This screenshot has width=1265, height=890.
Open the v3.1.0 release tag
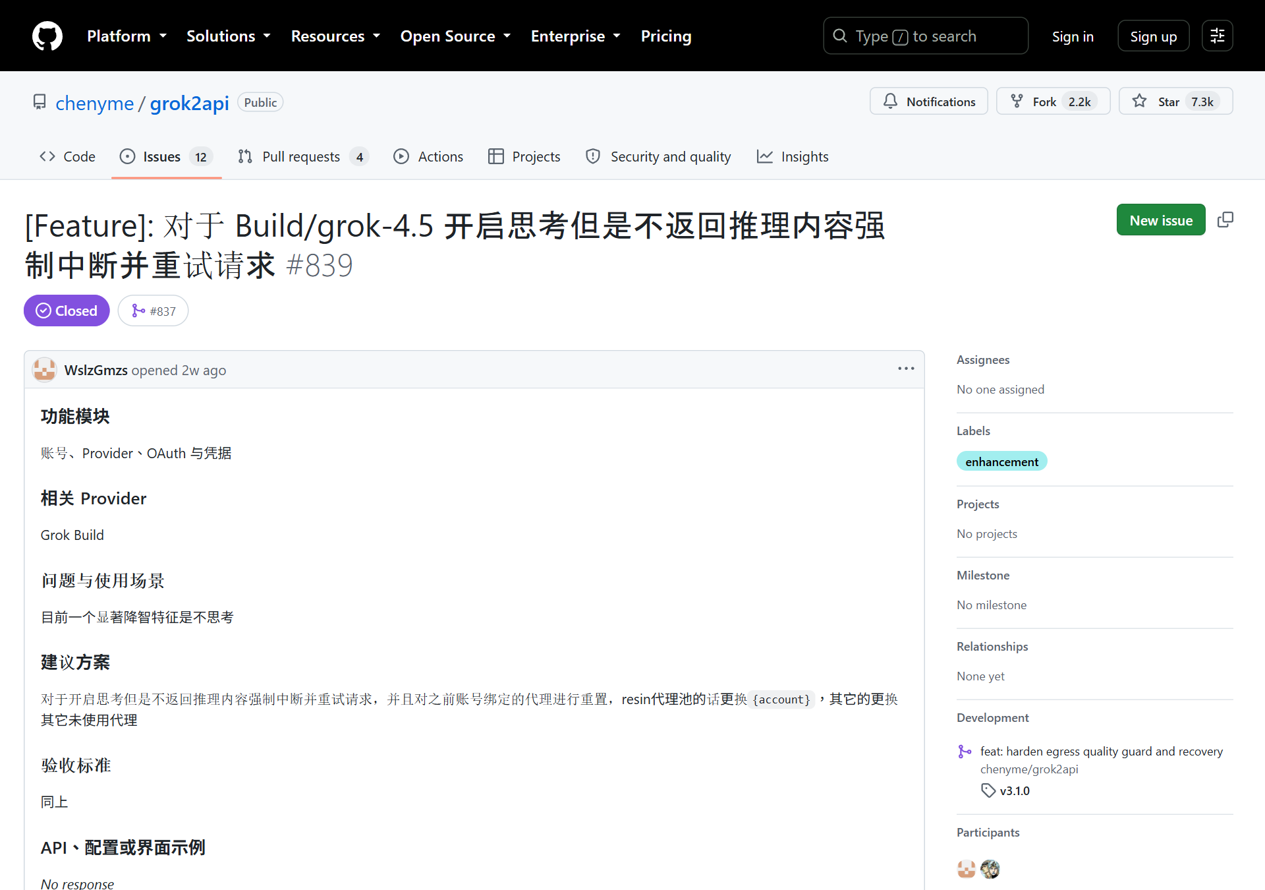[x=1015, y=790]
